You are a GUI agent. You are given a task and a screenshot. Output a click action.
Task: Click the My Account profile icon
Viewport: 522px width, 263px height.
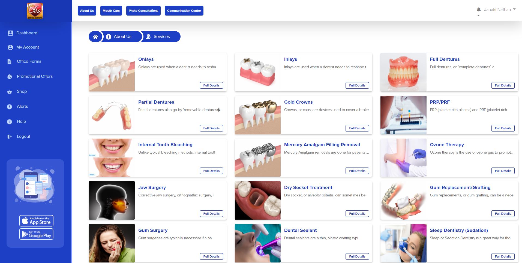(x=10, y=47)
